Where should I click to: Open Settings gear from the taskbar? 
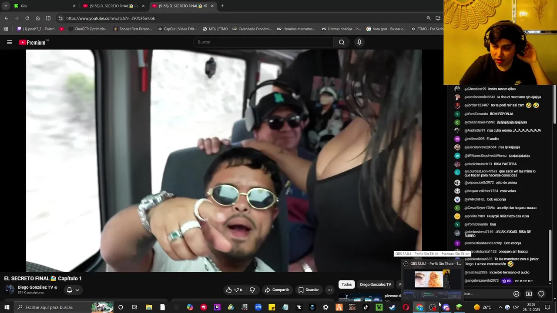click(325, 307)
